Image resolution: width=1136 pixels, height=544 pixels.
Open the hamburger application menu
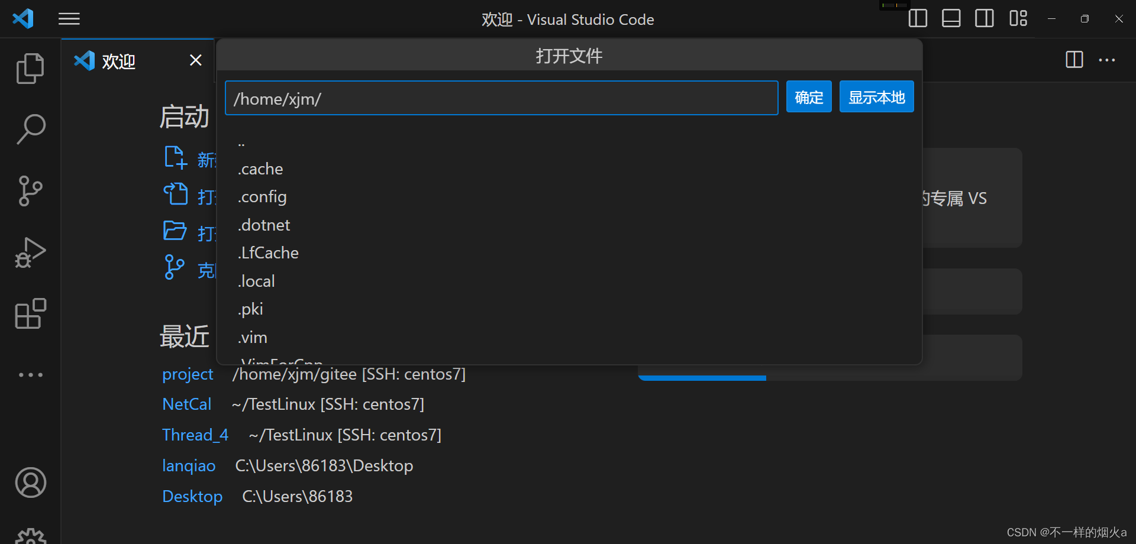tap(69, 19)
